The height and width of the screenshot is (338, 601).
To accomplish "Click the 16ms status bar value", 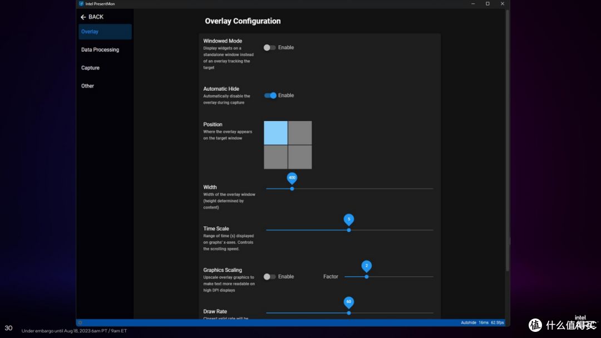I will click(484, 322).
